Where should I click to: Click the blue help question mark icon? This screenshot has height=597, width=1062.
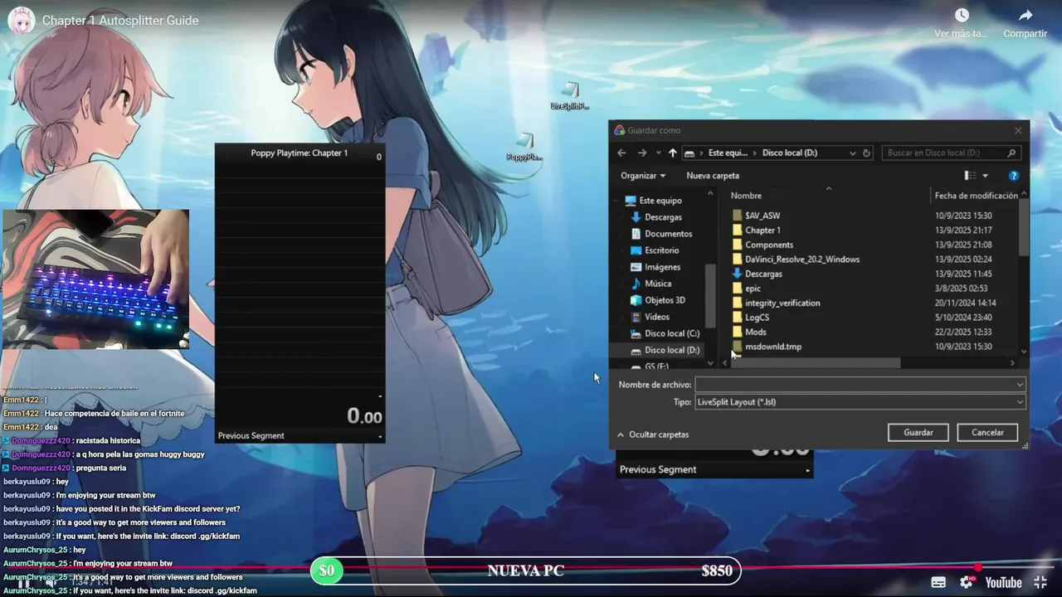[x=1013, y=176]
